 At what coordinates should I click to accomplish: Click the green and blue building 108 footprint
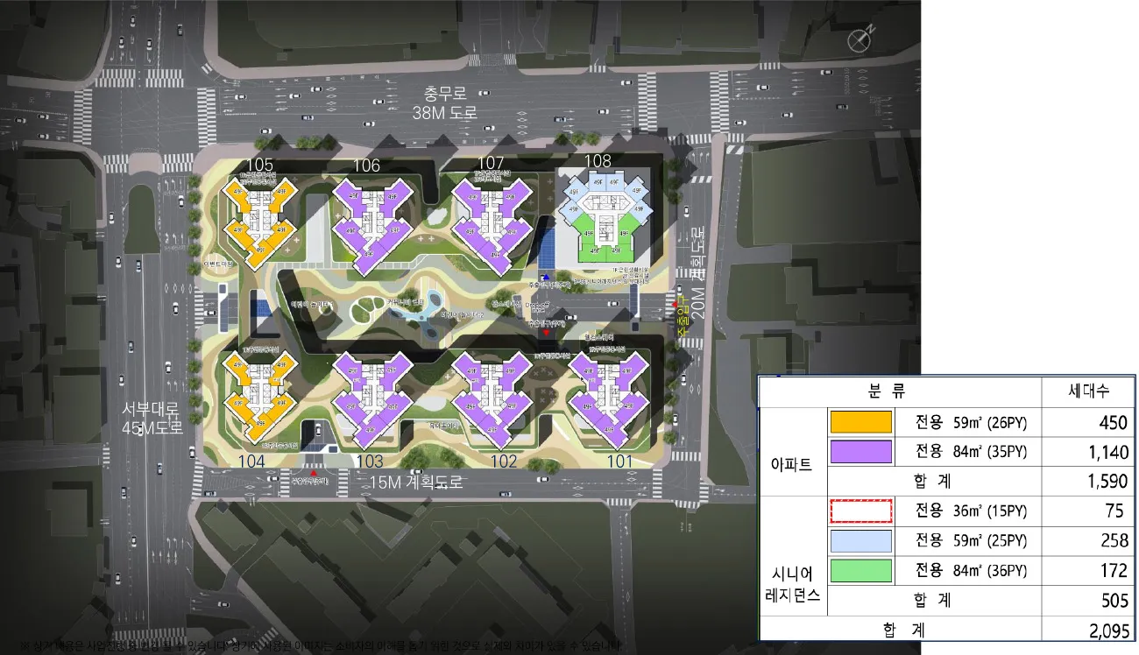point(604,215)
